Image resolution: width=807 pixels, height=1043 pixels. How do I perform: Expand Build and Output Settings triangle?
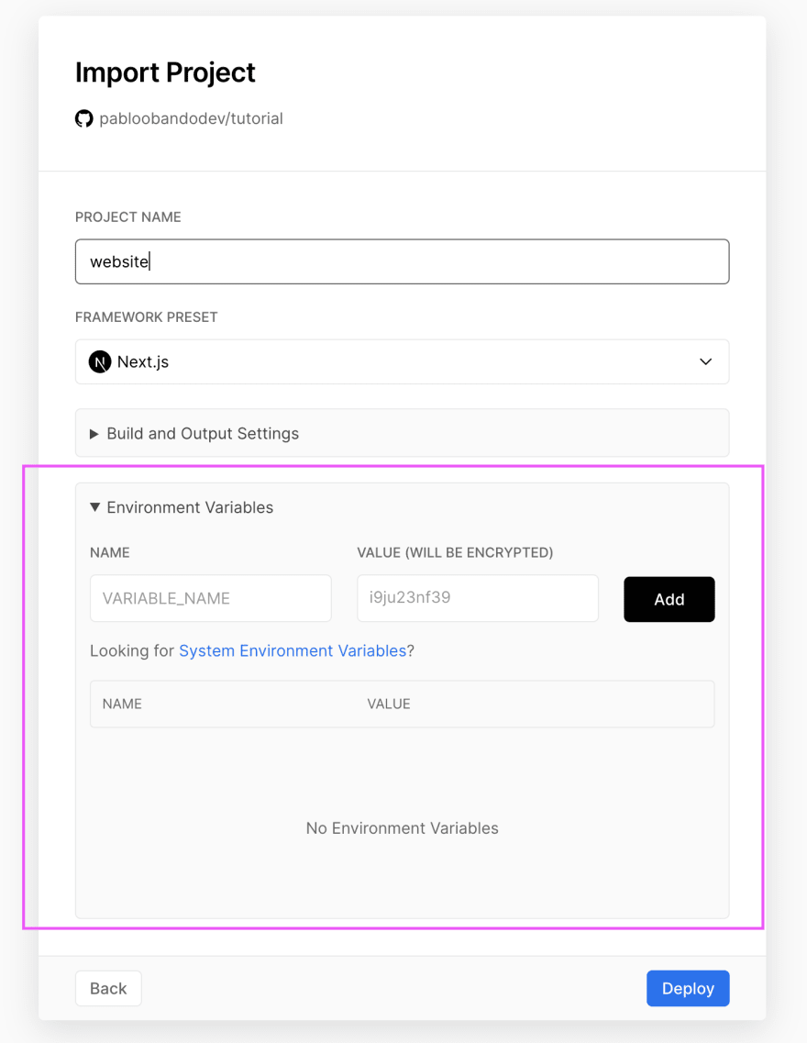(94, 434)
